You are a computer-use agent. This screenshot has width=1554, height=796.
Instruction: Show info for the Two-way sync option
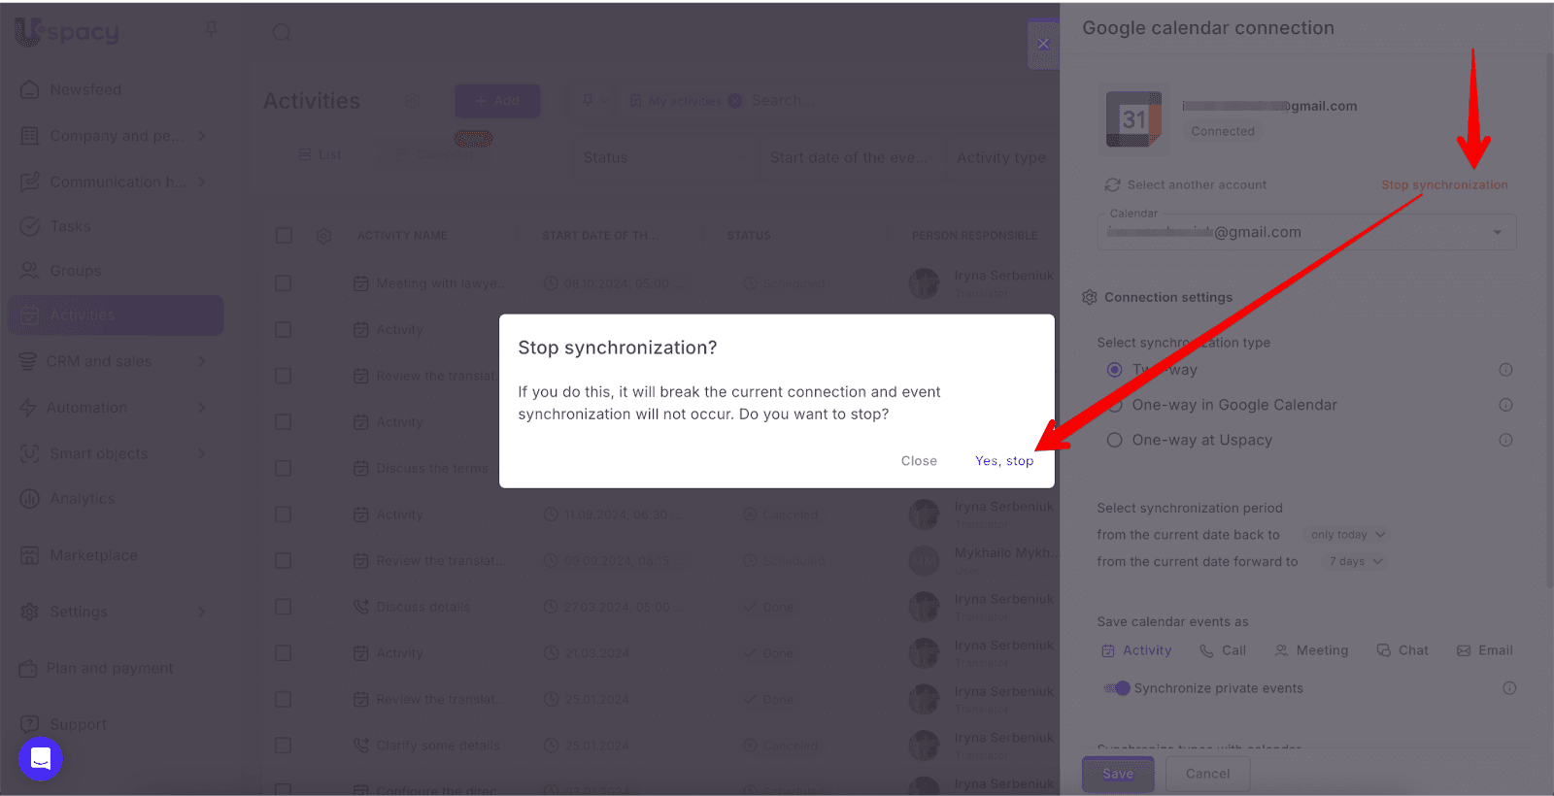point(1505,370)
